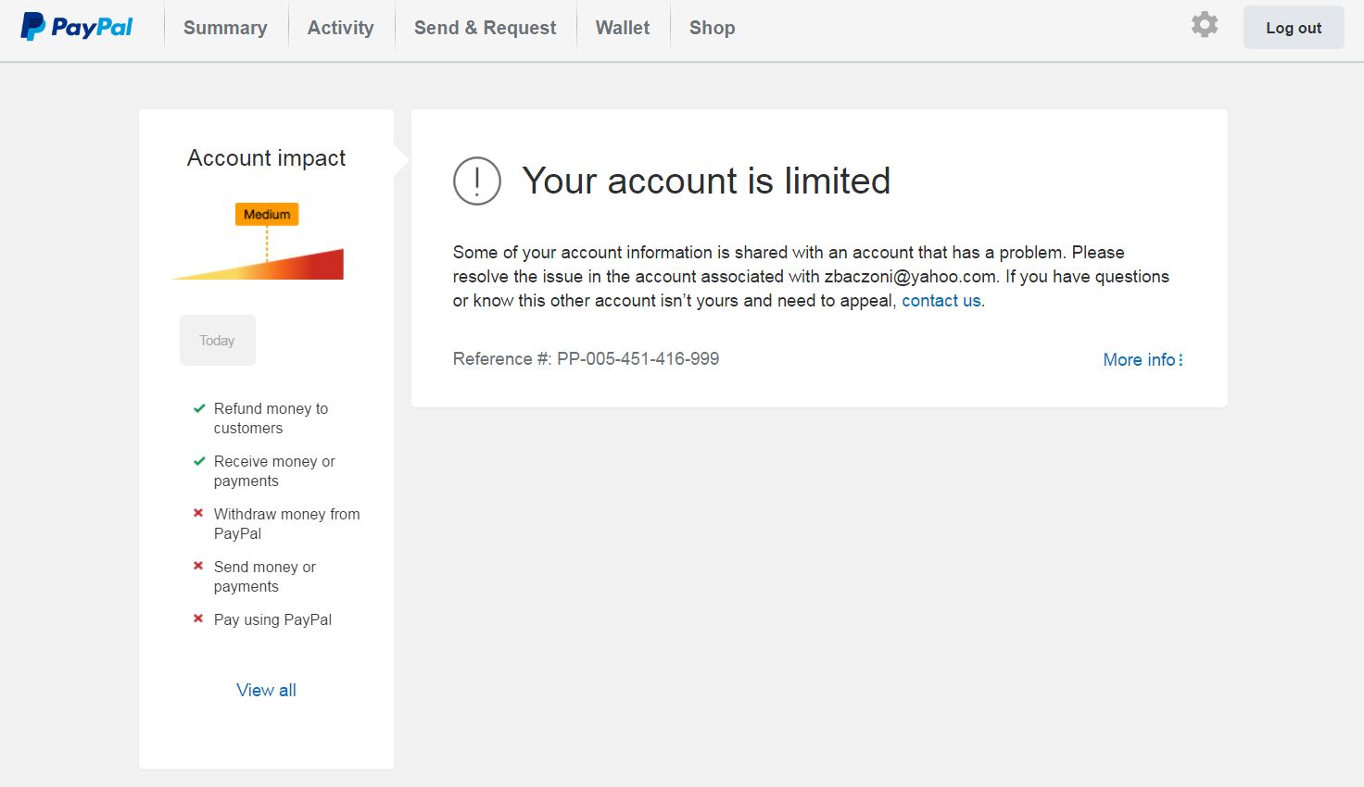Open Send & Request menu
The image size is (1364, 787).
click(x=485, y=28)
